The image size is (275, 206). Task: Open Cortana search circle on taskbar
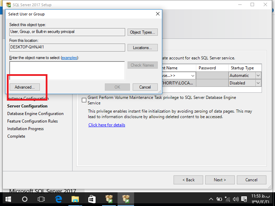pos(25,199)
